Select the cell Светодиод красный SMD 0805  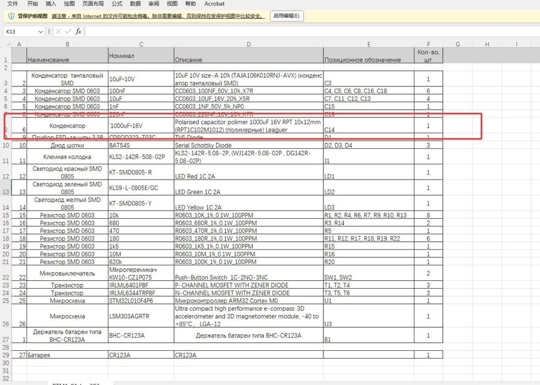click(x=67, y=172)
